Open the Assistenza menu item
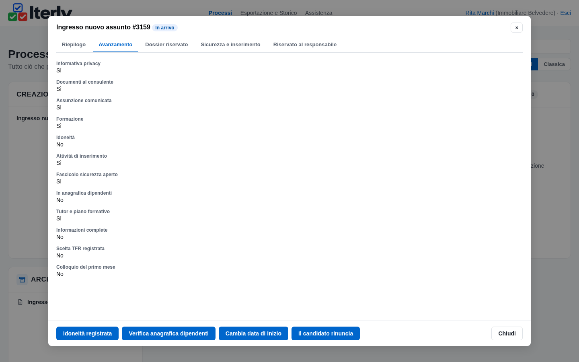 (318, 13)
